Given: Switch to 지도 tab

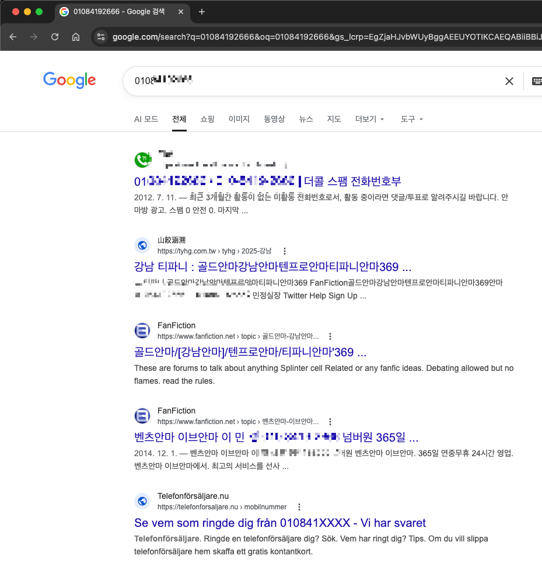Looking at the screenshot, I should click(334, 119).
